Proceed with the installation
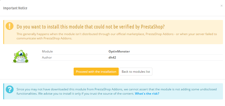Viewport: 225px width, 106px height. click(96, 71)
